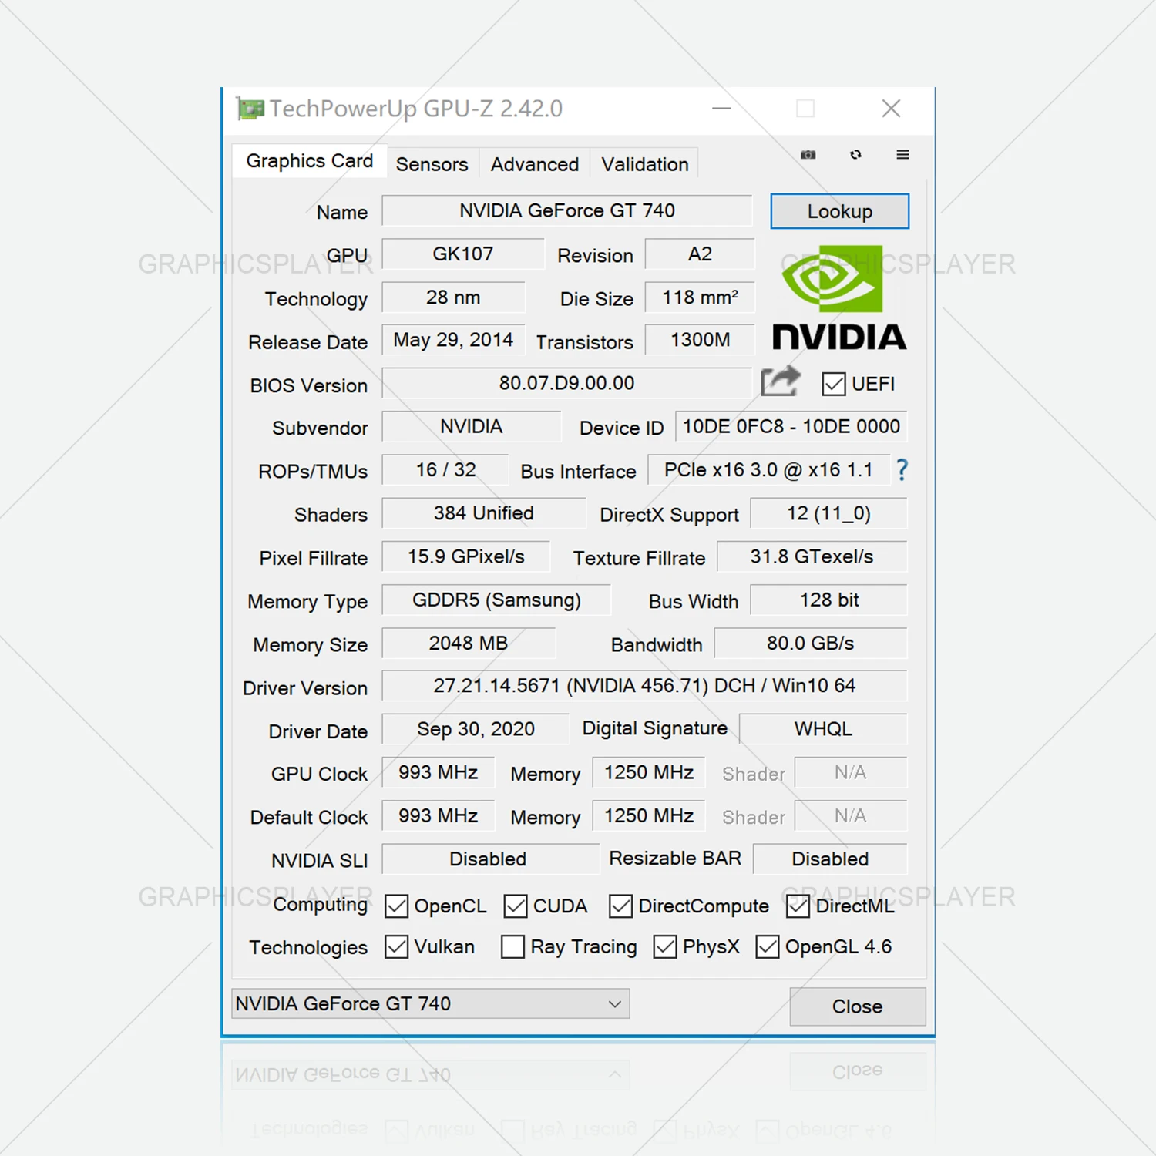Toggle the DirectML checkbox
1156x1156 pixels.
[798, 906]
